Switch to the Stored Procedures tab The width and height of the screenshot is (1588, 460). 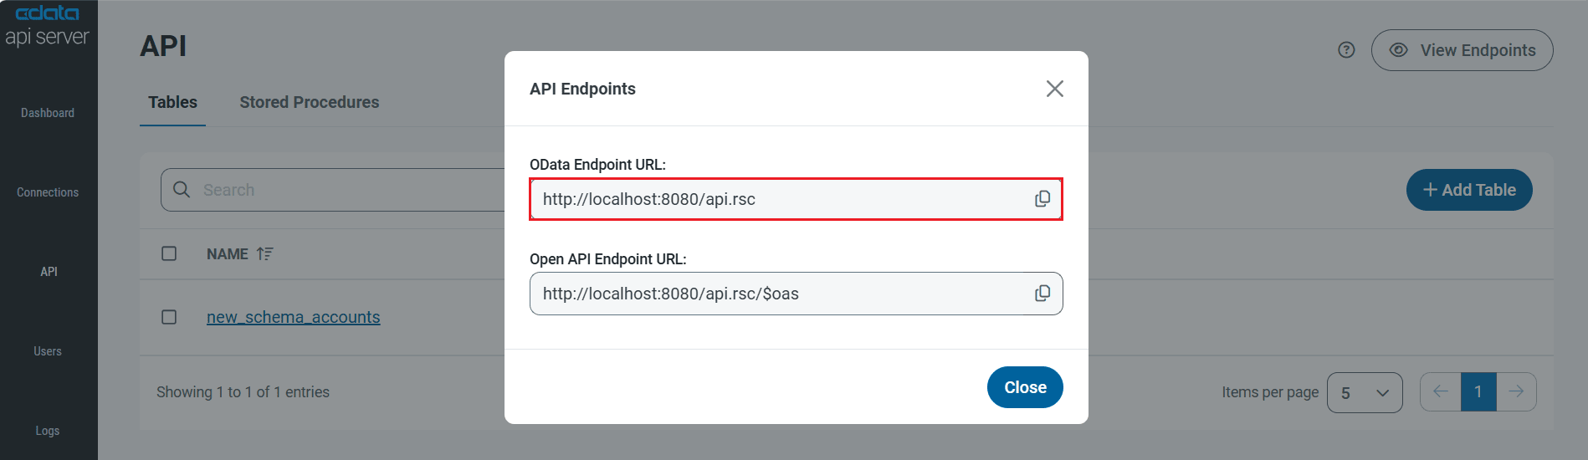pyautogui.click(x=309, y=102)
